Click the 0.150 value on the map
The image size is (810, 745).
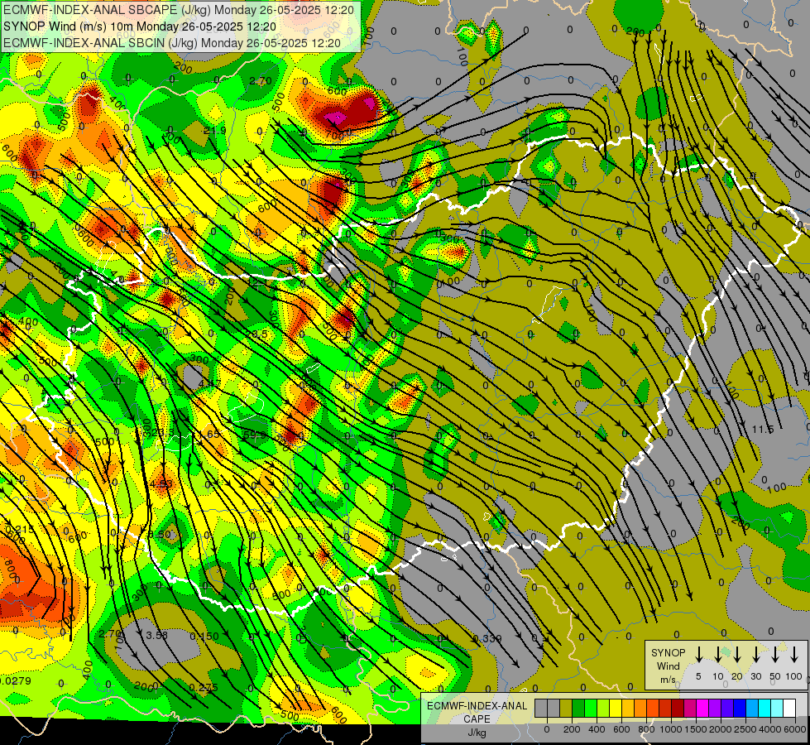pyautogui.click(x=204, y=636)
